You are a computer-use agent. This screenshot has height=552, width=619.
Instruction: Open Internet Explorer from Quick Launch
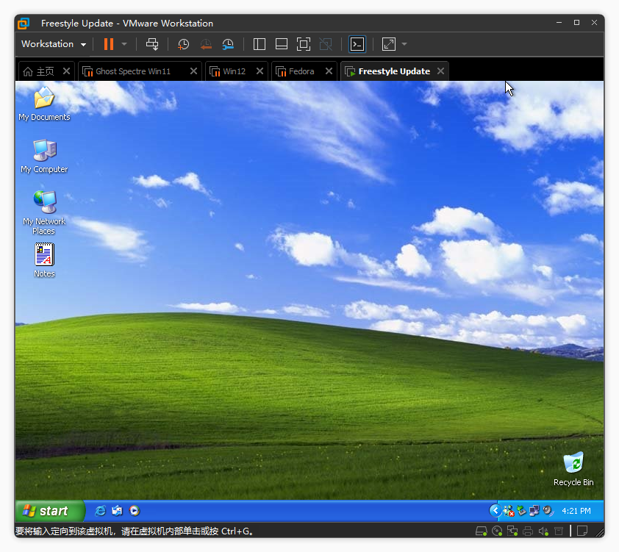pyautogui.click(x=101, y=511)
